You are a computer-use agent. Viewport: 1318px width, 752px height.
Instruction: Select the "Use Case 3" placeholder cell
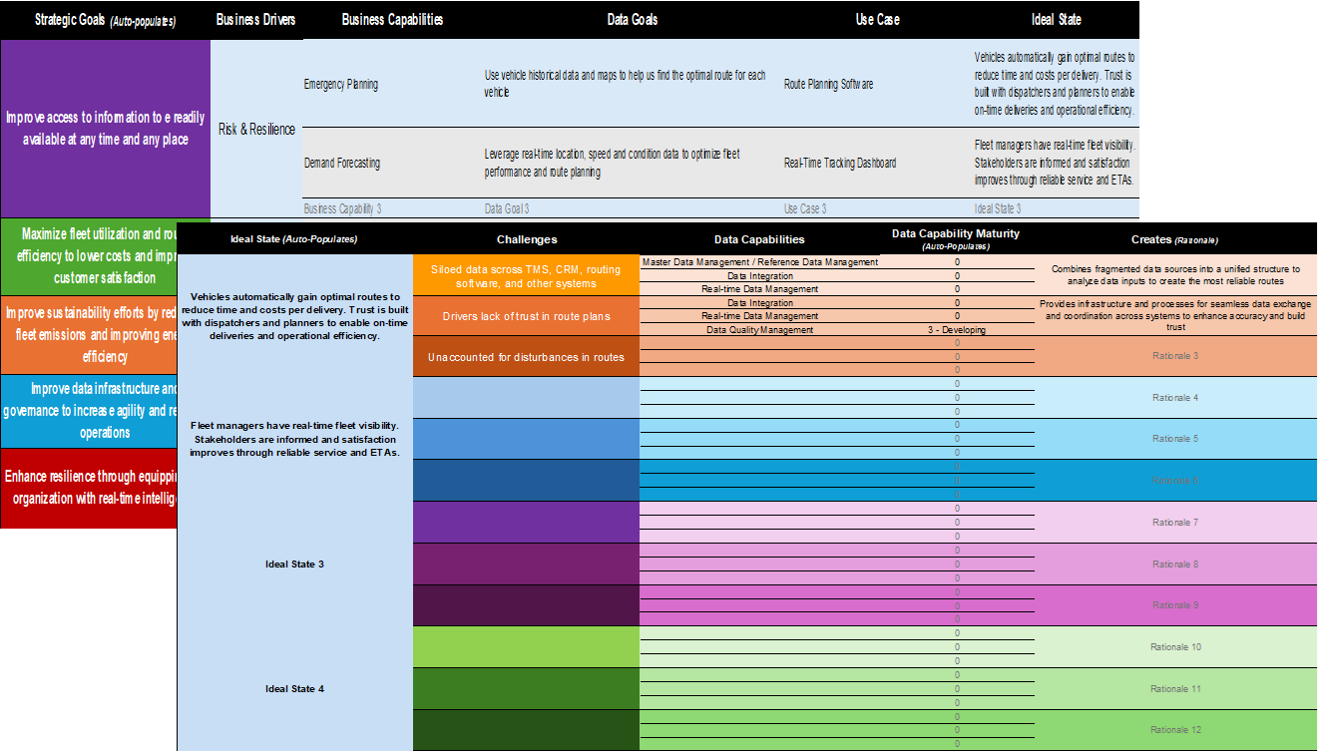click(807, 208)
